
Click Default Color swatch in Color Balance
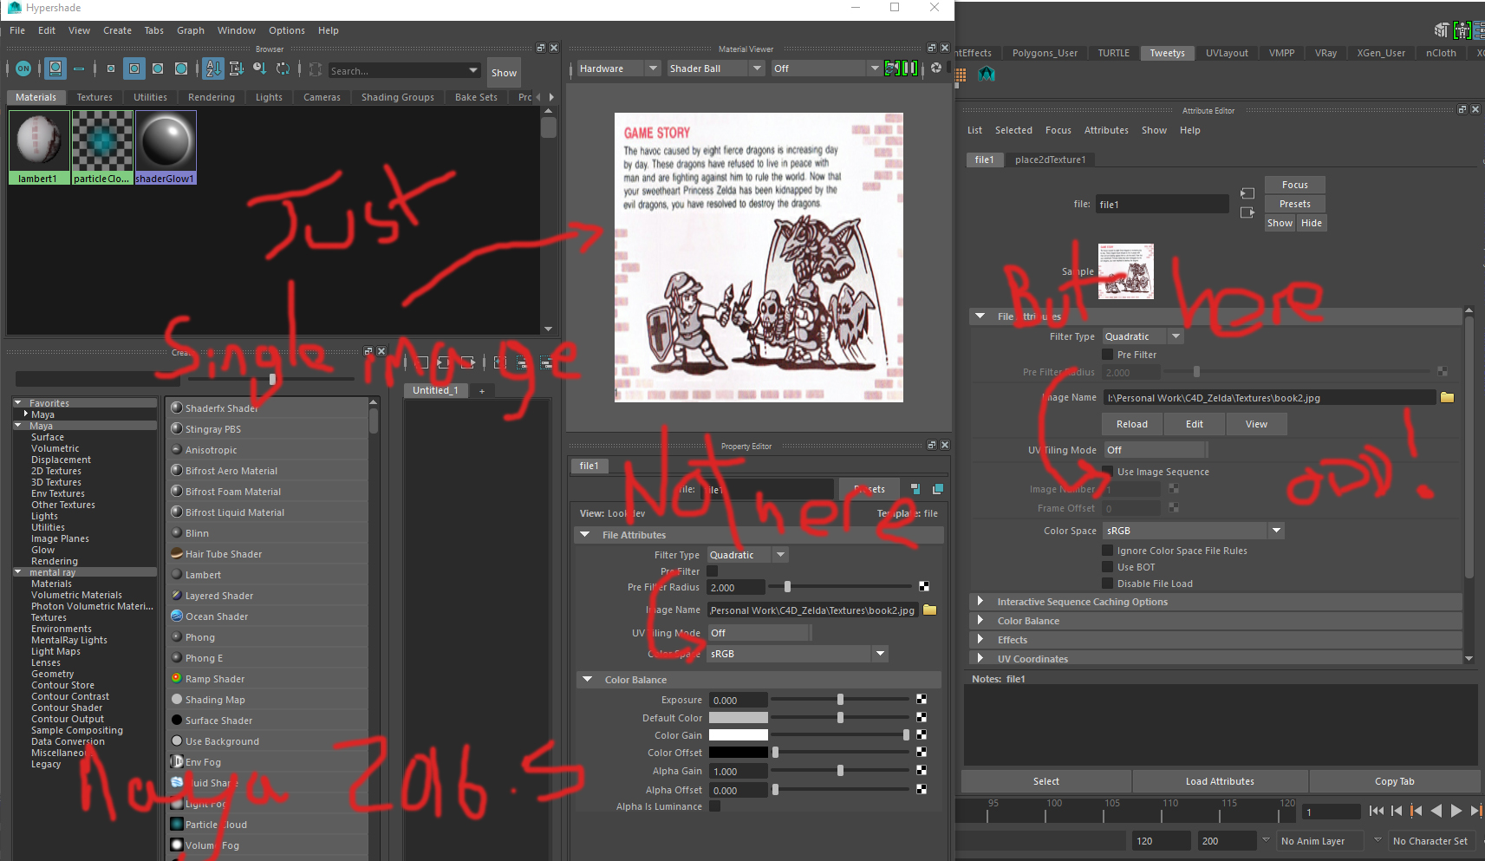(x=739, y=718)
